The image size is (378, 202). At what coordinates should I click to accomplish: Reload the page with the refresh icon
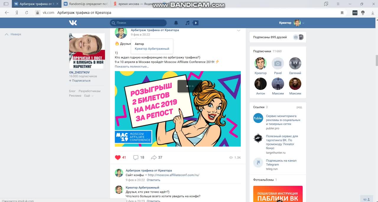click(x=27, y=13)
